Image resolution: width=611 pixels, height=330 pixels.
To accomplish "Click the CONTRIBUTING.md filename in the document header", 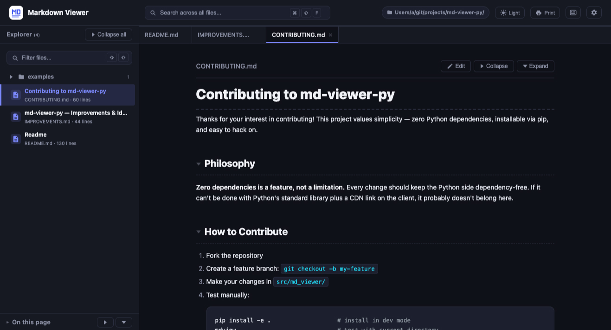I will [x=226, y=66].
